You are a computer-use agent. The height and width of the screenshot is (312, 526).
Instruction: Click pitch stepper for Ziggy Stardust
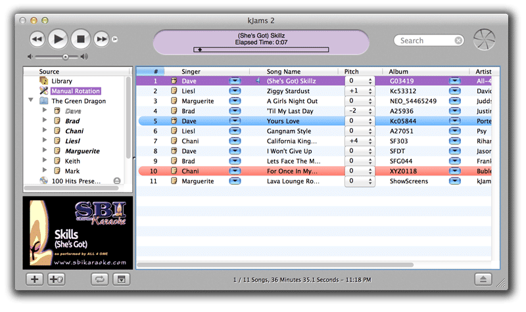(370, 91)
